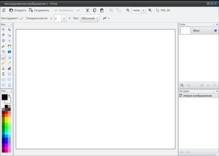The image size is (219, 156).
Task: Click the brush width value field
Action: pos(58,18)
